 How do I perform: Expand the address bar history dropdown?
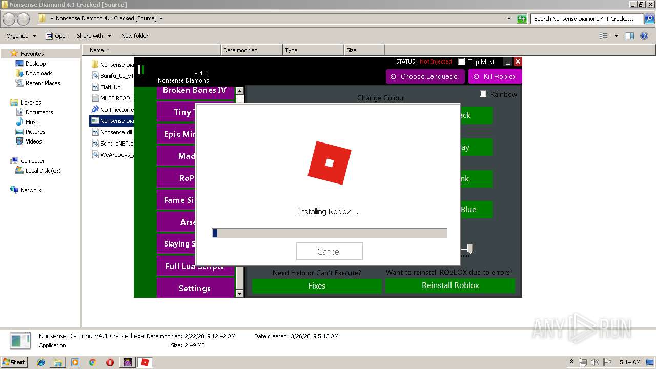click(509, 19)
